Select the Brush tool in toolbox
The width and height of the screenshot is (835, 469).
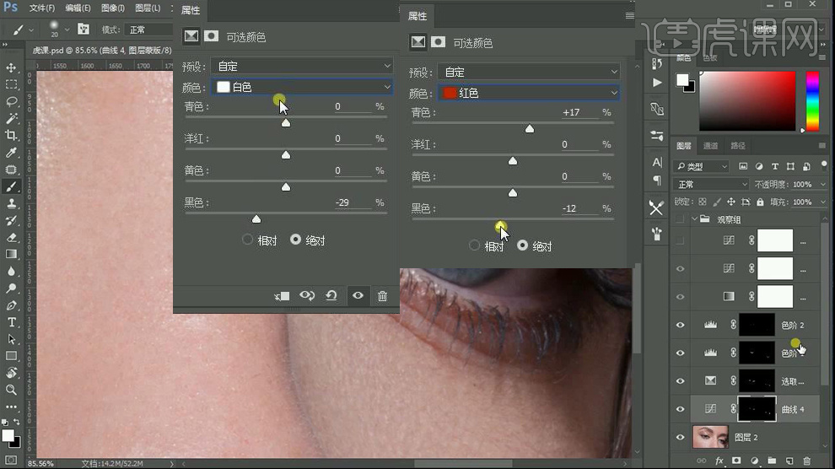(x=11, y=186)
